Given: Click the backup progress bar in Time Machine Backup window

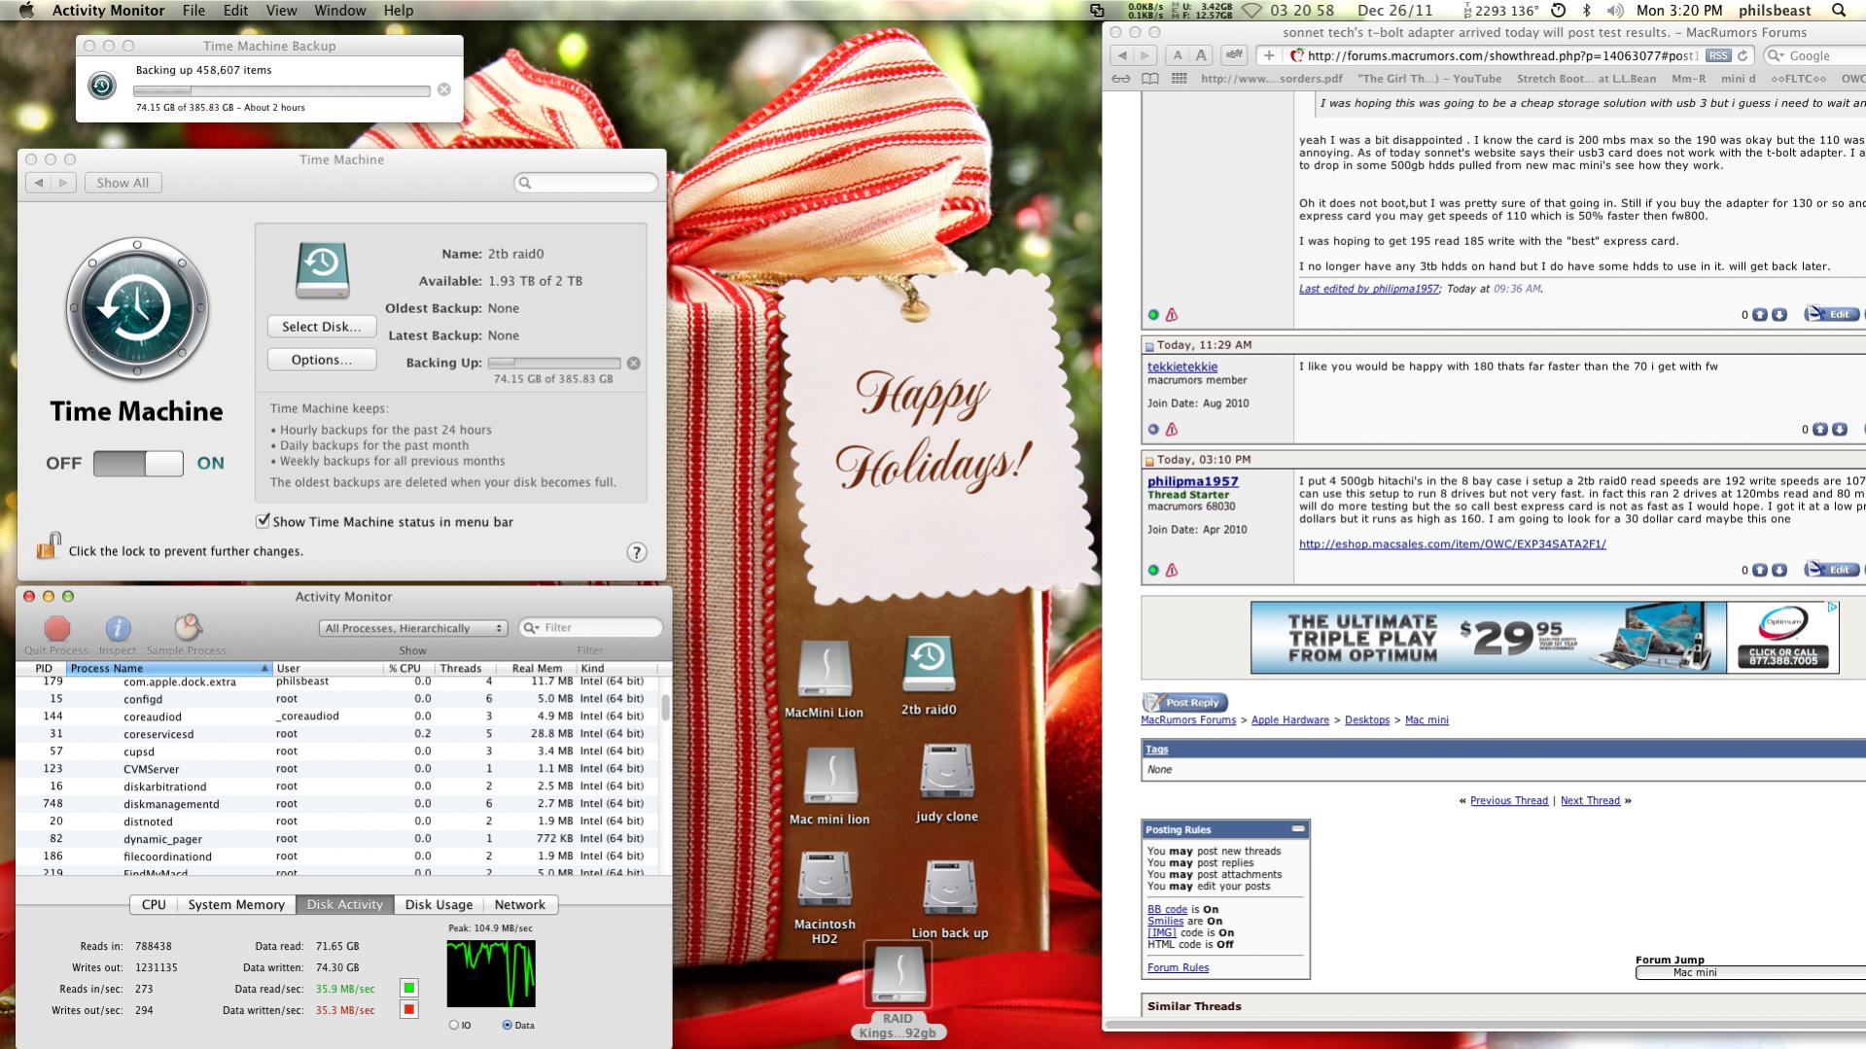Looking at the screenshot, I should click(x=282, y=90).
